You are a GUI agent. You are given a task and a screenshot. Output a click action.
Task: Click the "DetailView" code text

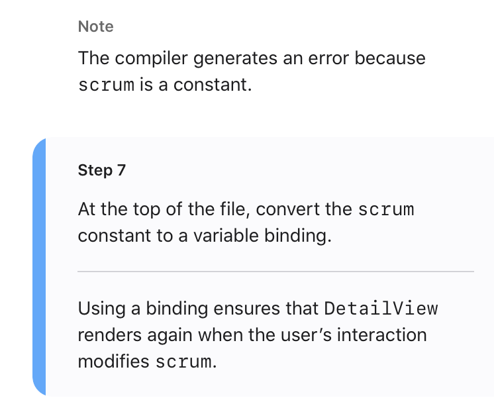point(381,309)
